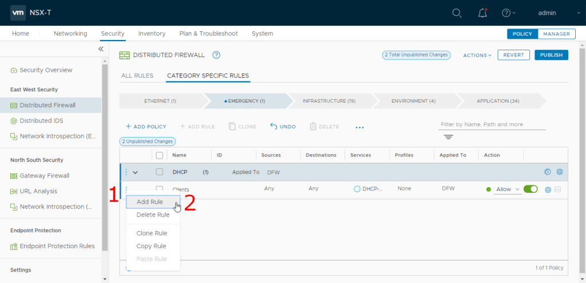Open the Allow action dropdown

coord(508,189)
